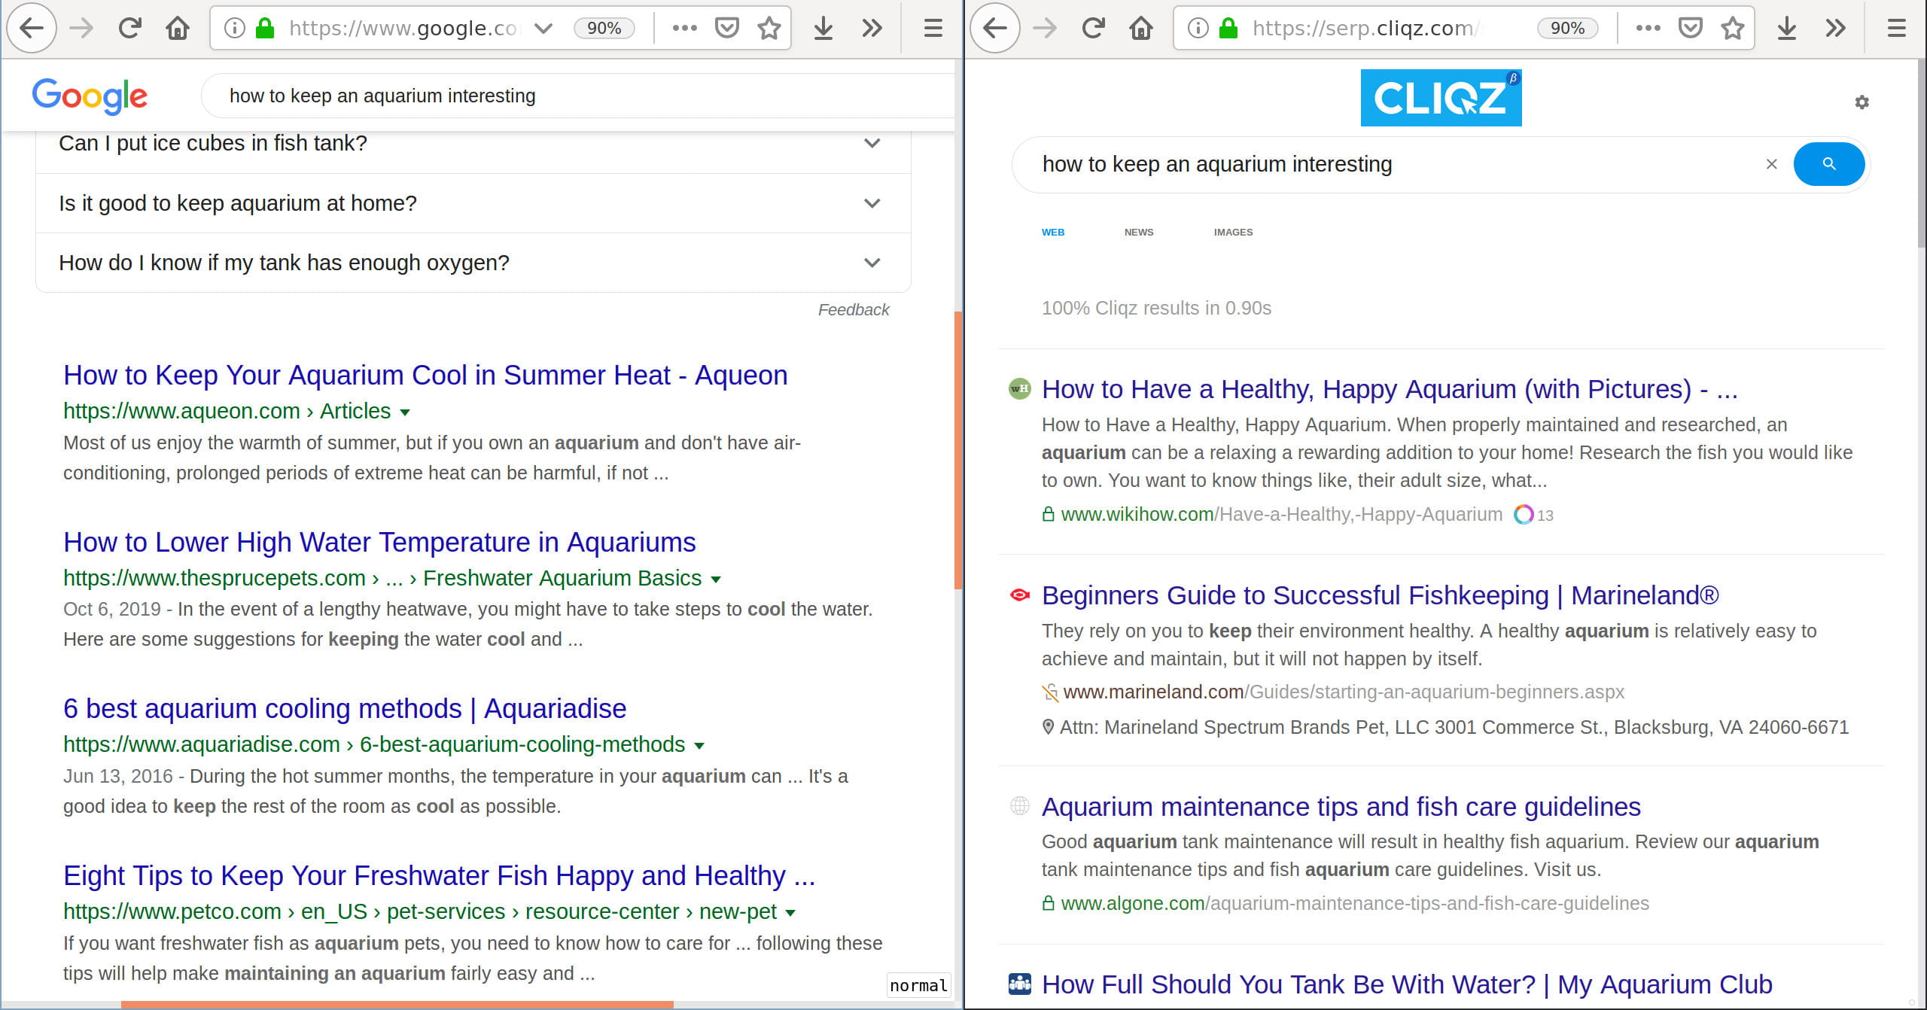Show more toolbar tools in the Cliqz window

click(1835, 29)
